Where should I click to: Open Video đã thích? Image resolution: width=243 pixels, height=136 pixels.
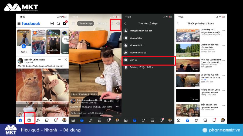pos(148,45)
